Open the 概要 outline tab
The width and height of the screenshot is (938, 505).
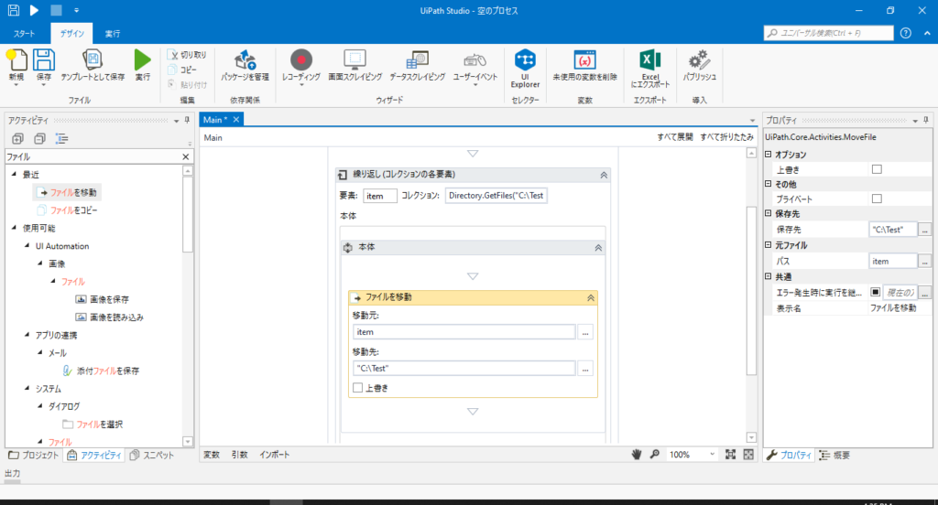pos(835,455)
